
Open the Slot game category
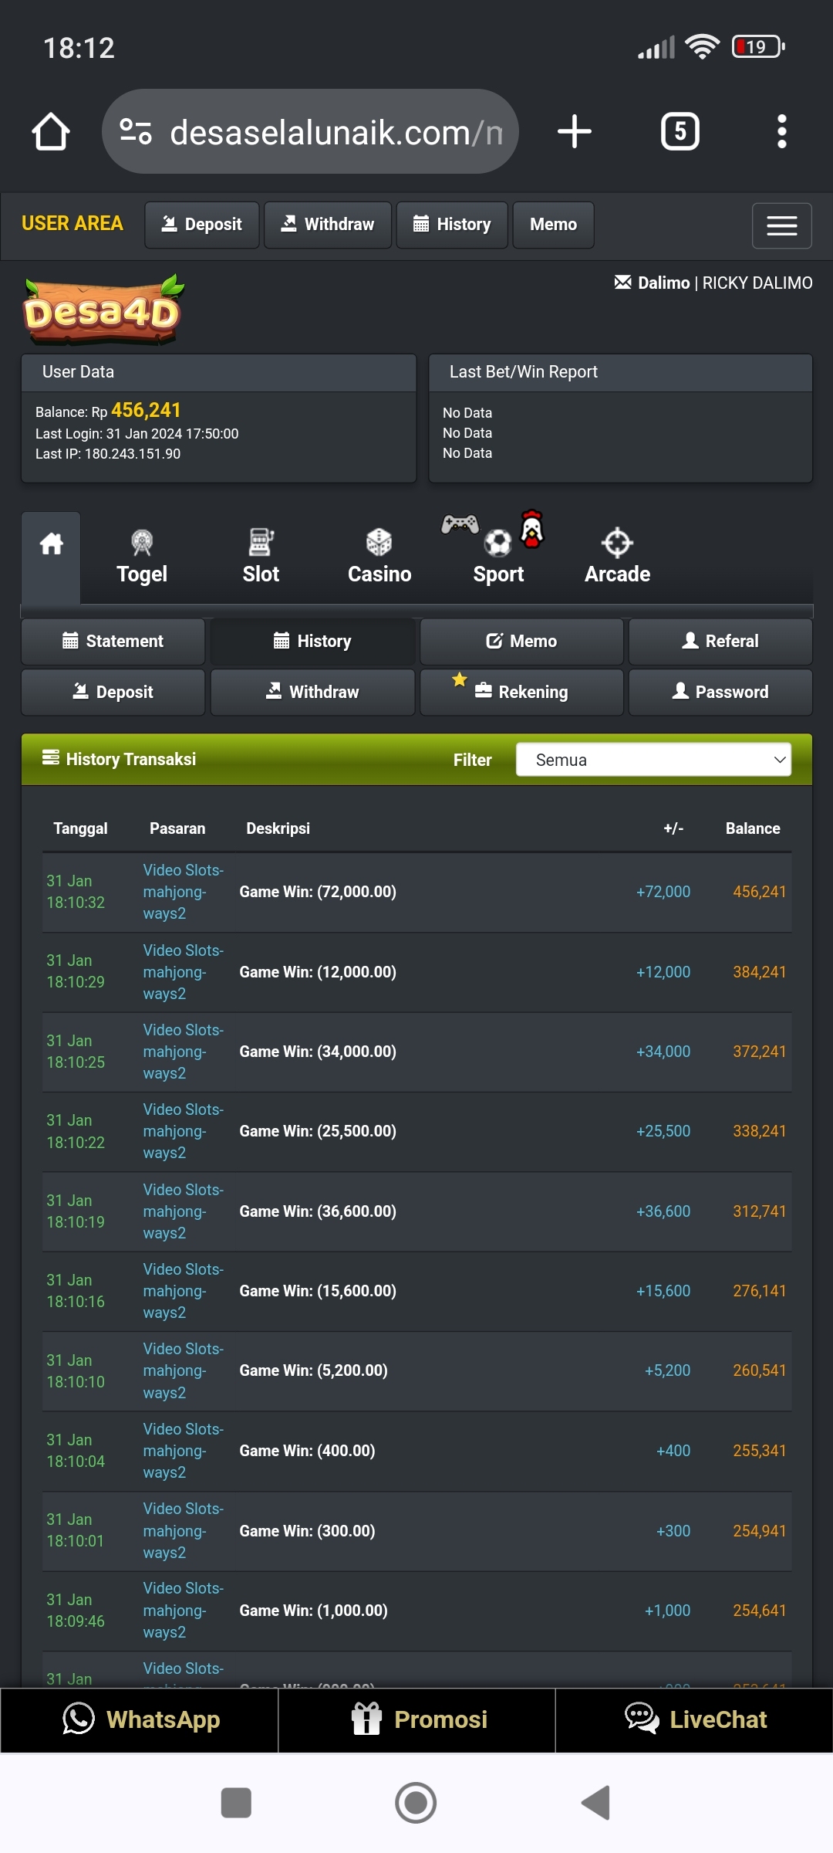click(261, 556)
